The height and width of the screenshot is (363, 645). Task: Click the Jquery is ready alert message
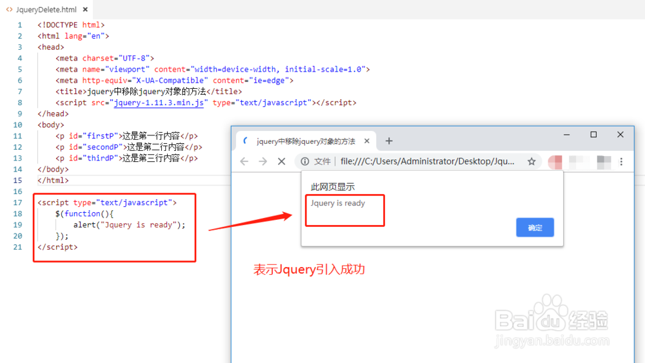point(338,203)
